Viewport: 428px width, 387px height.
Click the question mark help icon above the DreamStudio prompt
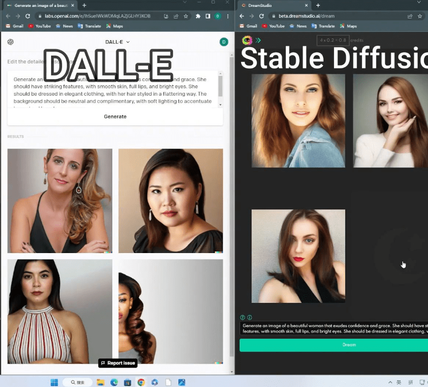(243, 318)
